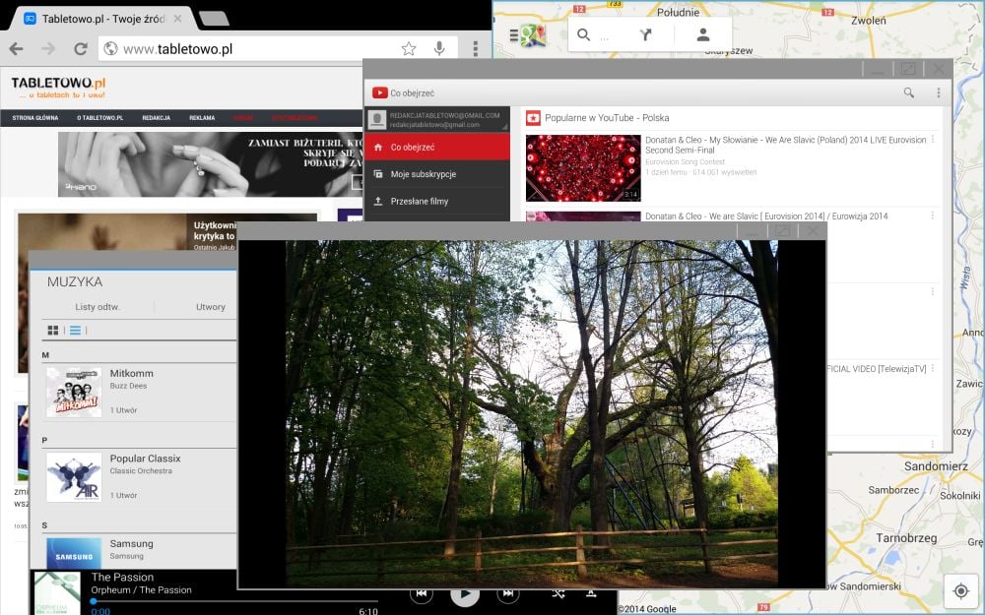
Task: Maximize the forest photo window
Action: tap(782, 231)
